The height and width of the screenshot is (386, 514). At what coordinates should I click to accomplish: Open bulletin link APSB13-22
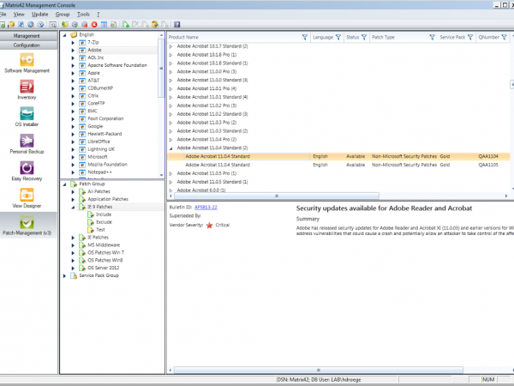206,207
